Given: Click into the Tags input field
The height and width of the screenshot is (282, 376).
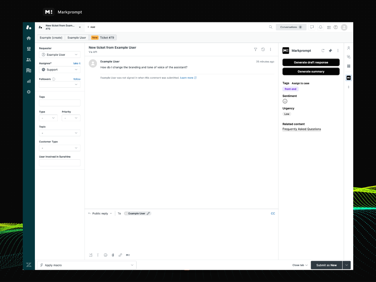Looking at the screenshot, I should tap(60, 103).
